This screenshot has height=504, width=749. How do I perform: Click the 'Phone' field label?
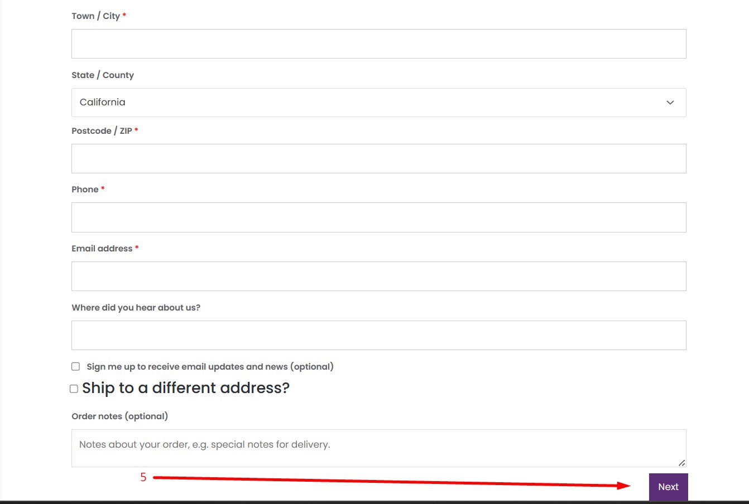(x=85, y=190)
